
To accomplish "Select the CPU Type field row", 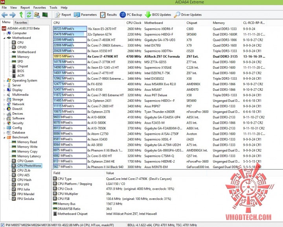I will coord(62,179).
